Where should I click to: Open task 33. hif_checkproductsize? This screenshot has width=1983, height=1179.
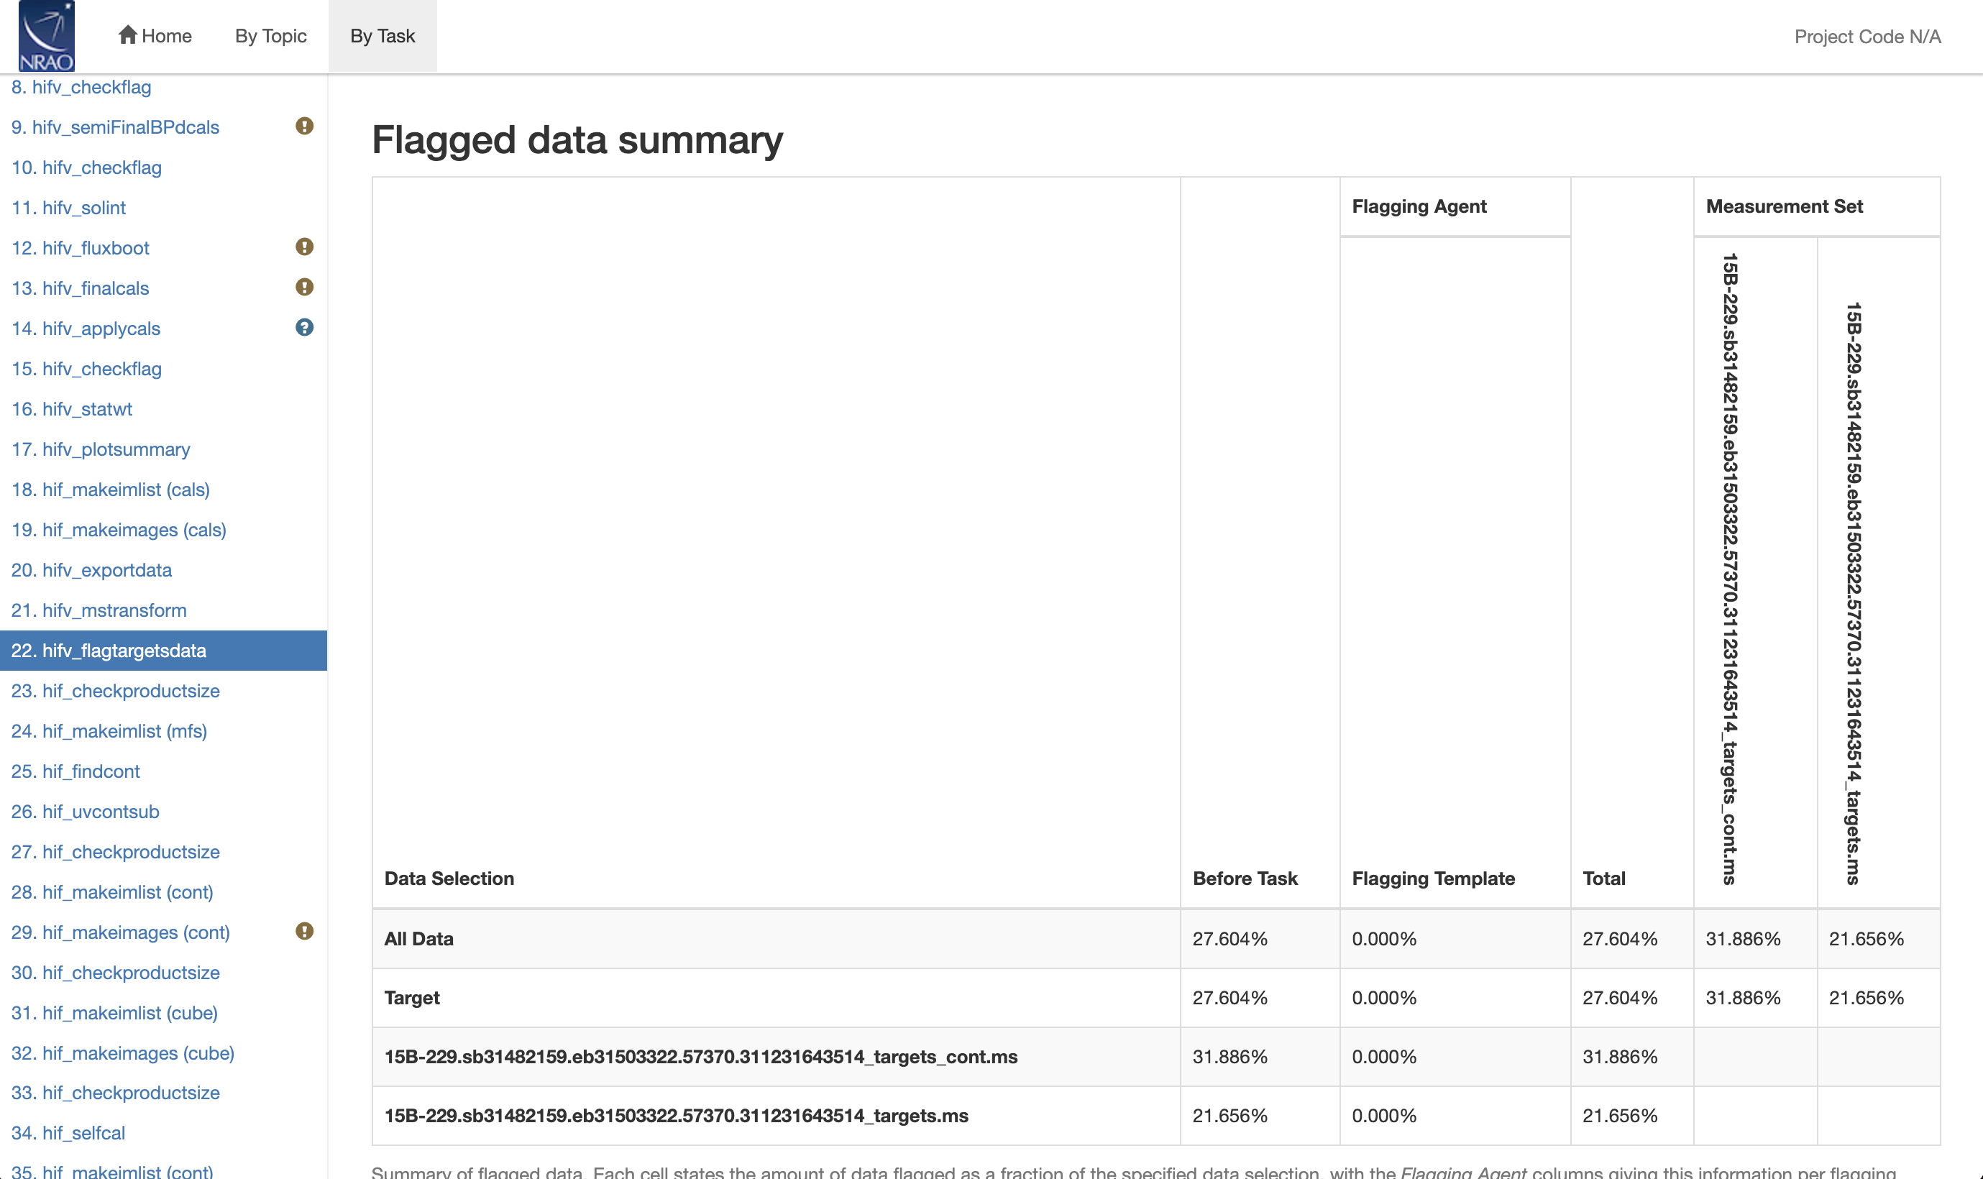pyautogui.click(x=115, y=1093)
